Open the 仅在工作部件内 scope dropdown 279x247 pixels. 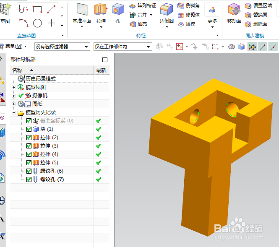[x=123, y=47]
